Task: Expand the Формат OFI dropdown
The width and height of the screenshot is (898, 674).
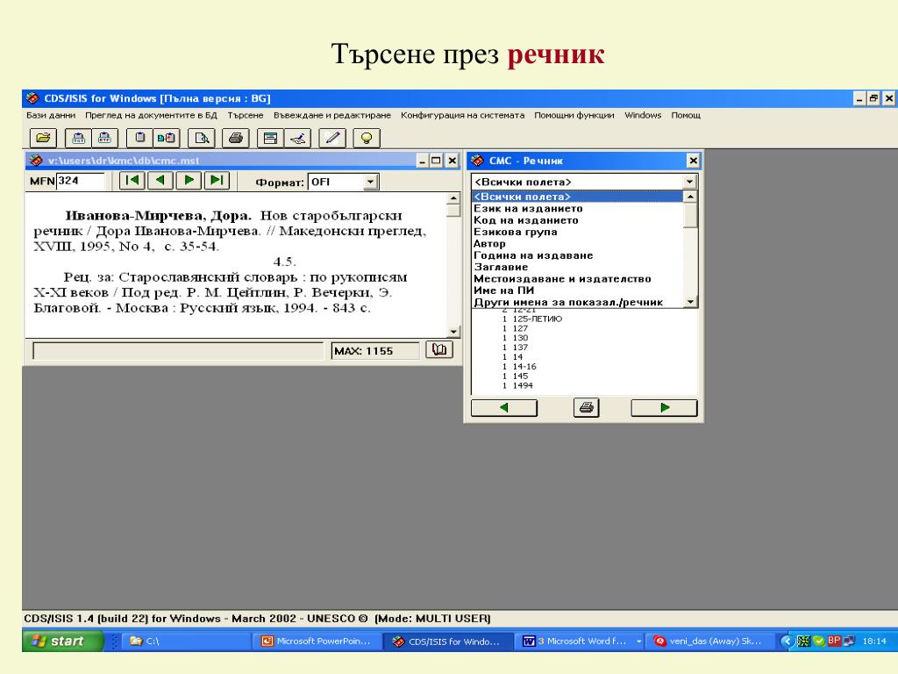Action: (x=371, y=182)
